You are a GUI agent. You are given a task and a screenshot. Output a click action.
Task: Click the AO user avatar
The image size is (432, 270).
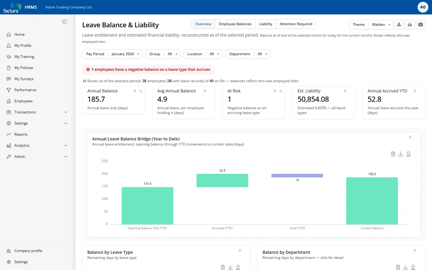(423, 7)
